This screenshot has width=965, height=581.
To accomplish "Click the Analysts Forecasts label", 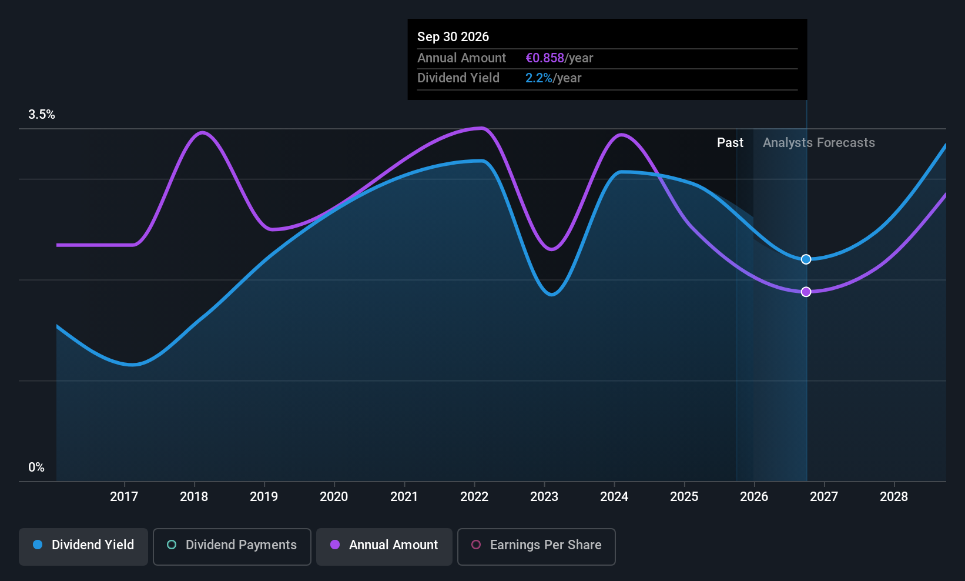I will [819, 143].
